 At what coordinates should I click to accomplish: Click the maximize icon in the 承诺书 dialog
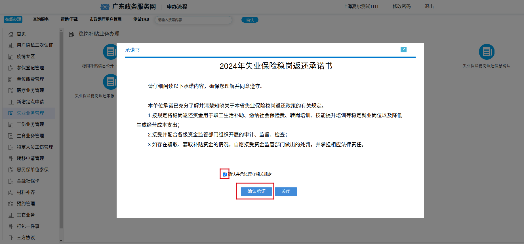[403, 50]
